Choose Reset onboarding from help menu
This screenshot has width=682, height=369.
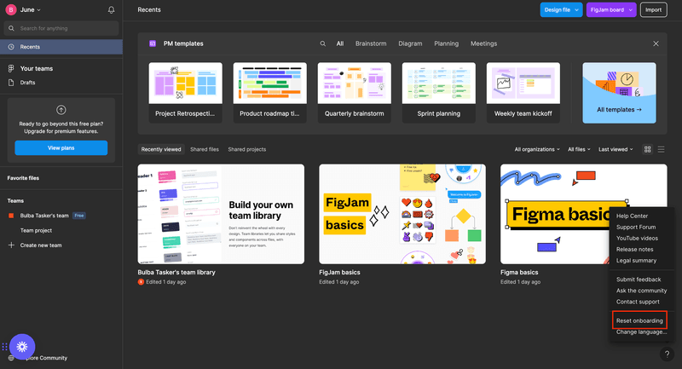tap(639, 320)
